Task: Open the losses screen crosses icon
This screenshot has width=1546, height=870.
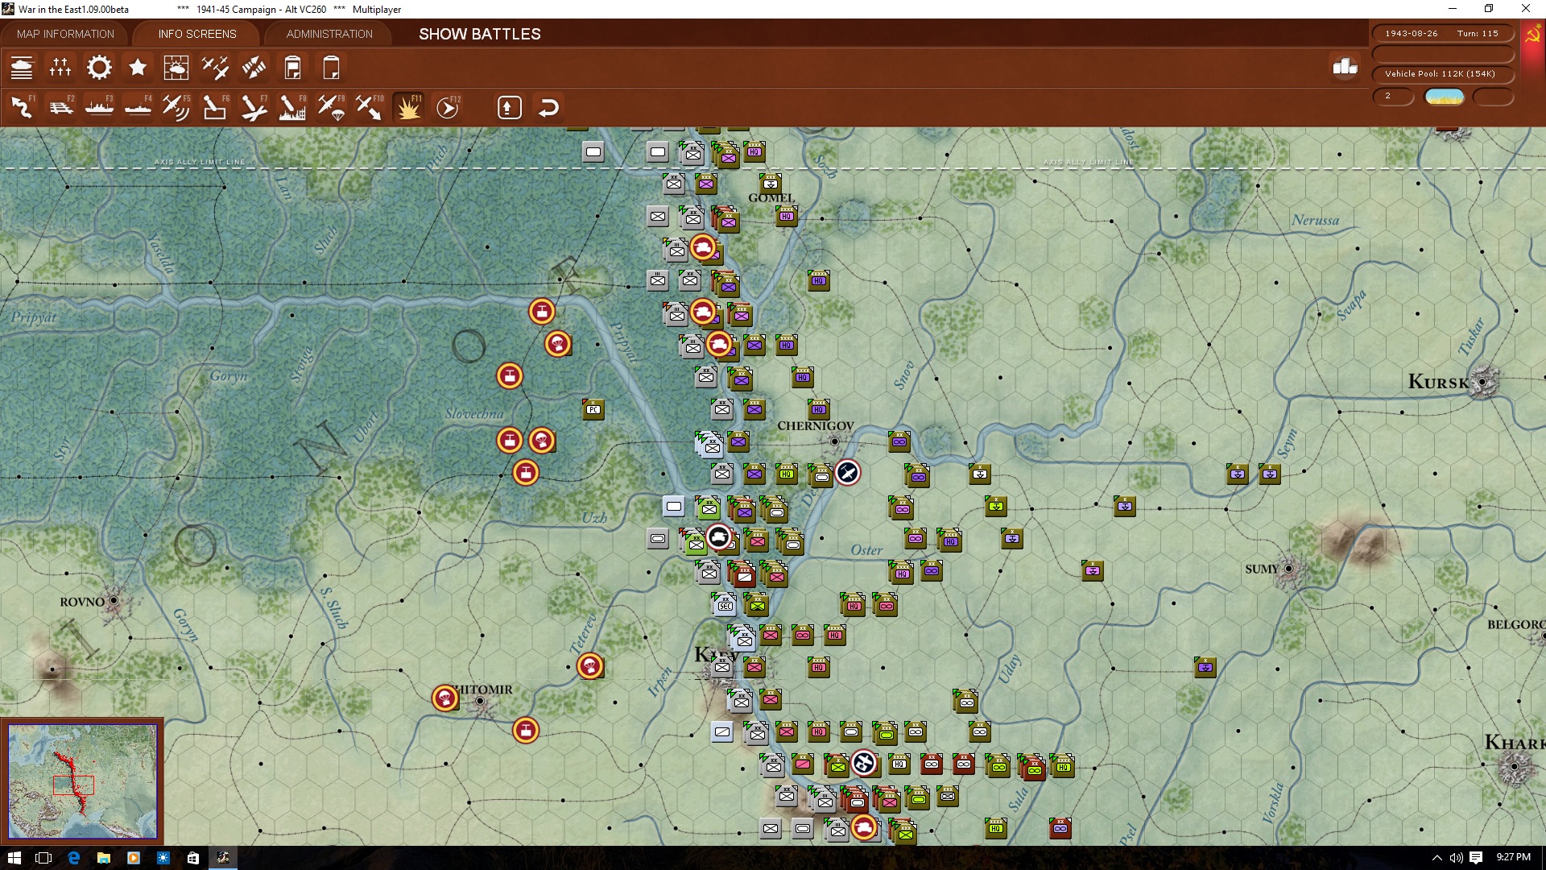Action: 60,68
